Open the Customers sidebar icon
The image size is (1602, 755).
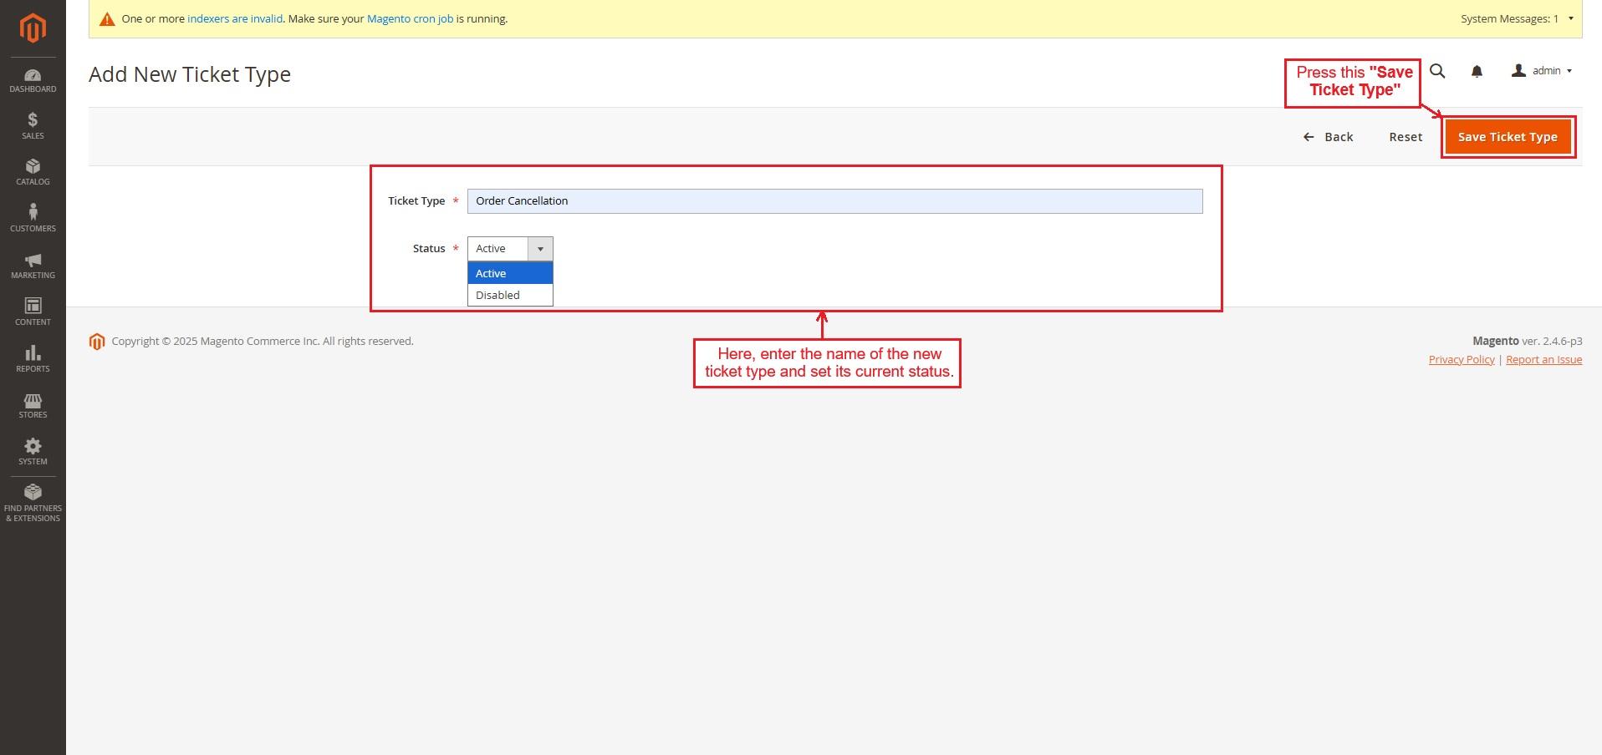coord(33,219)
